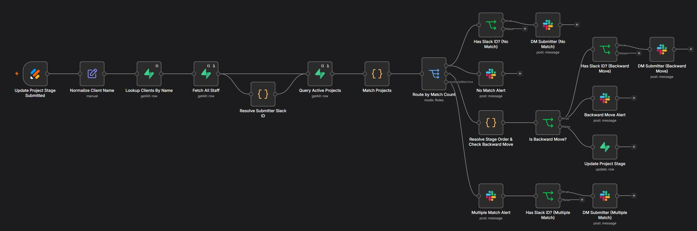Open the Normalize Client Name edit node

pyautogui.click(x=92, y=74)
